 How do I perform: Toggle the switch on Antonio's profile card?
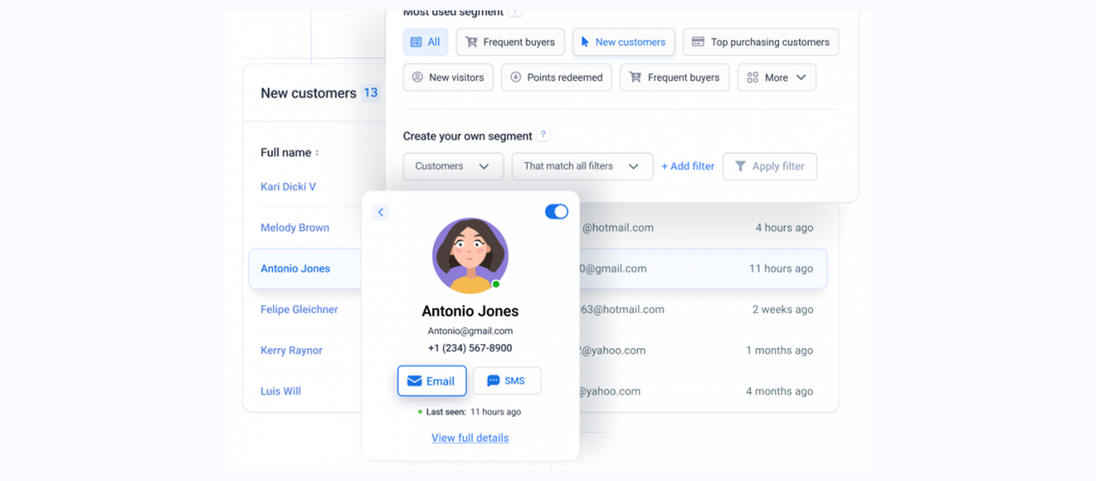coord(556,212)
